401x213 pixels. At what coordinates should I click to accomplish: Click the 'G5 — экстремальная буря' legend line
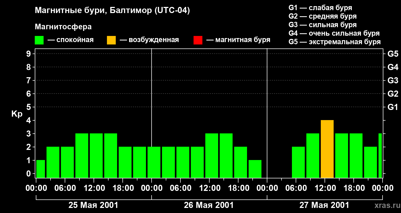point(334,42)
